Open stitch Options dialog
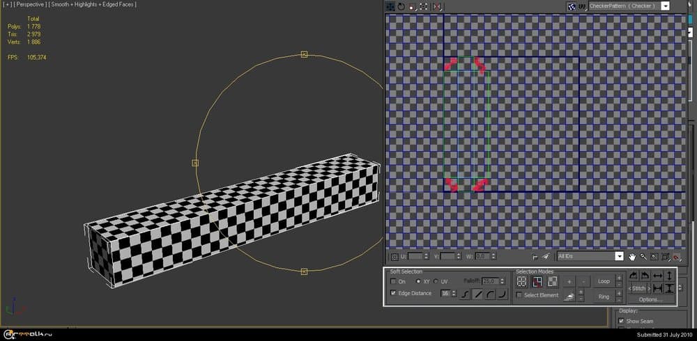697x341 pixels. coord(650,299)
